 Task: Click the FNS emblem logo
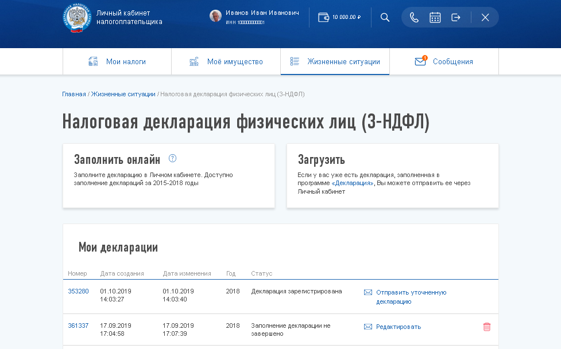[x=76, y=17]
